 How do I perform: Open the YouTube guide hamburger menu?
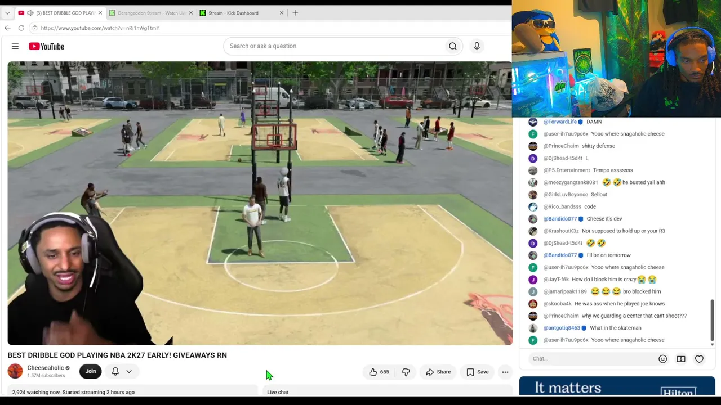pos(15,46)
